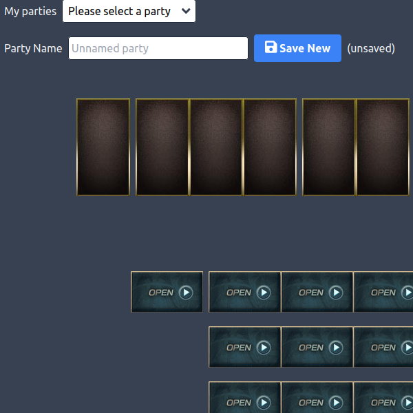The width and height of the screenshot is (413, 413).
Task: Click center OPEN button in the bottom row
Action: point(317,399)
